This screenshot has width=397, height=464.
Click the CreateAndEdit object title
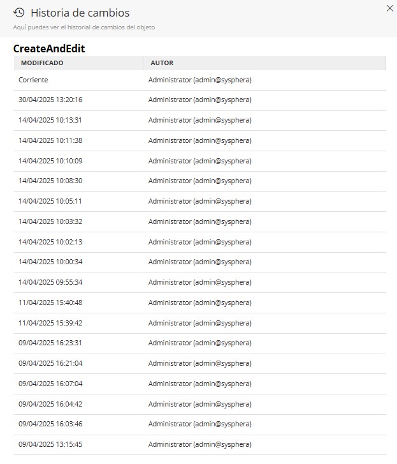pos(49,49)
